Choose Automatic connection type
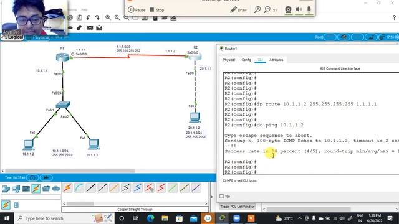 tap(68, 188)
